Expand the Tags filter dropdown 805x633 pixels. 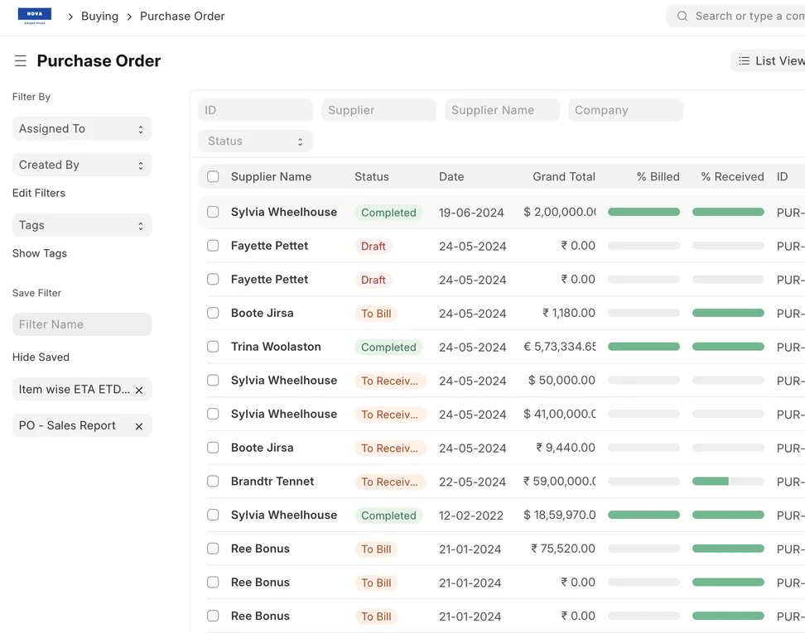pyautogui.click(x=82, y=225)
